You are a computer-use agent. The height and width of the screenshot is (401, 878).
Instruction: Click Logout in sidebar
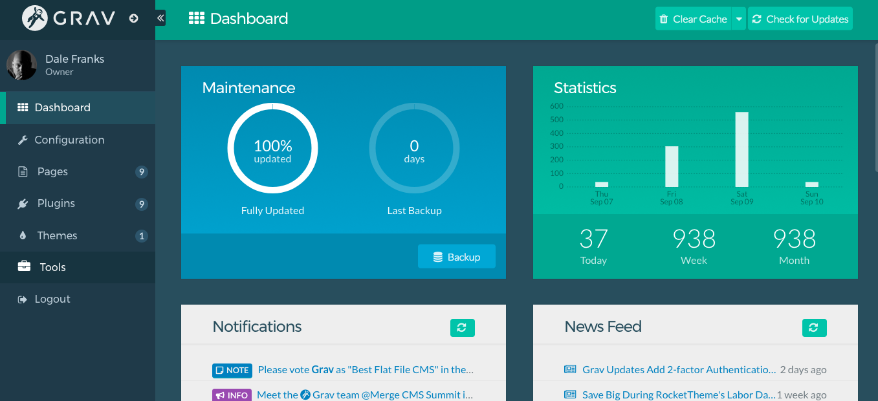coord(78,299)
